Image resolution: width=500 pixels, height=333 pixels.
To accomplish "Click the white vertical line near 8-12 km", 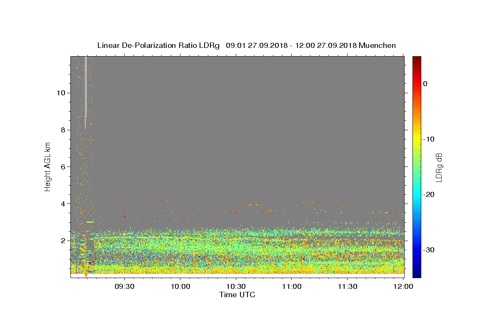I will coord(85,92).
